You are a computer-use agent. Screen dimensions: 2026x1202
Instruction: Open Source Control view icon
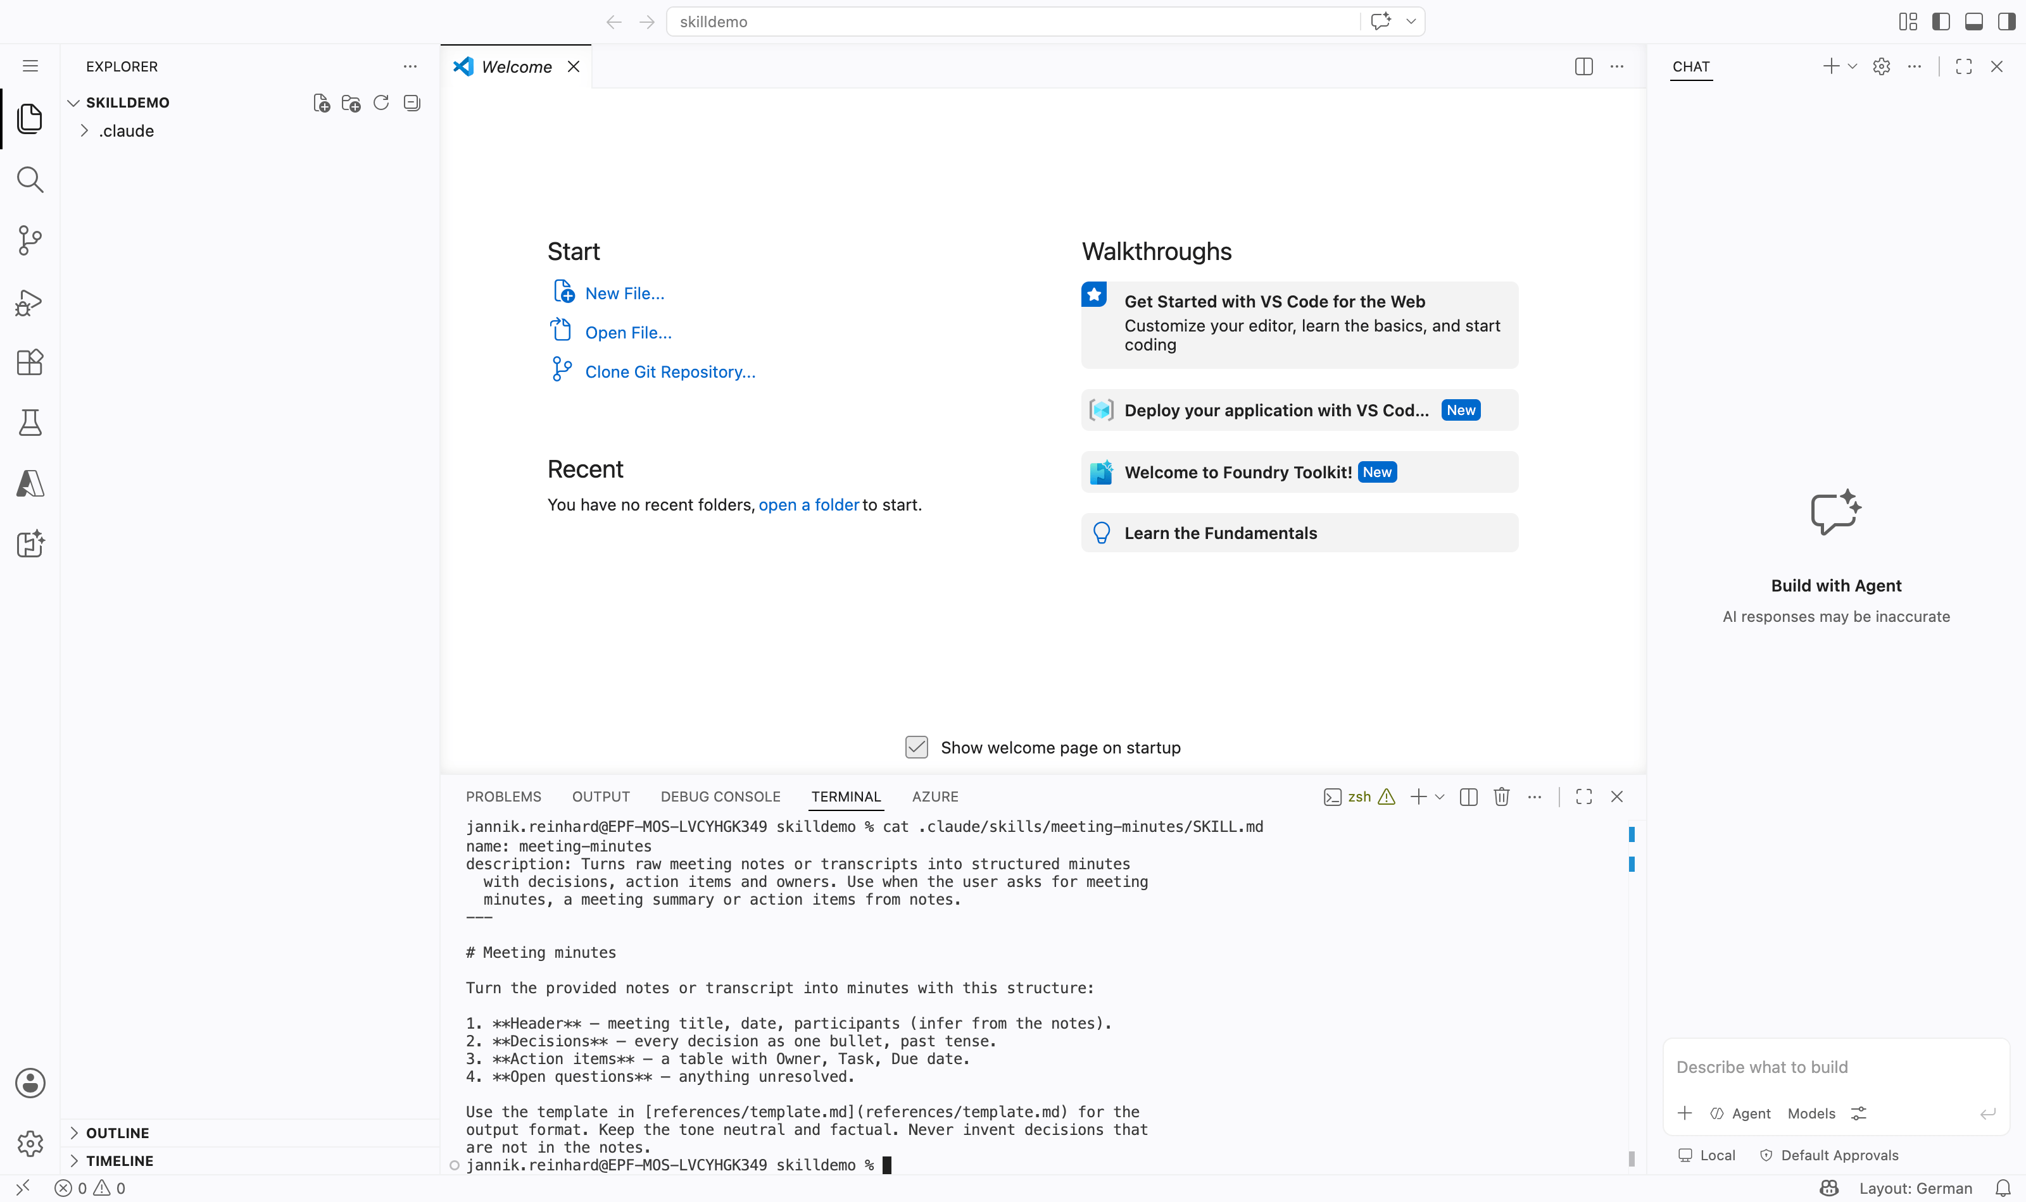click(x=30, y=240)
